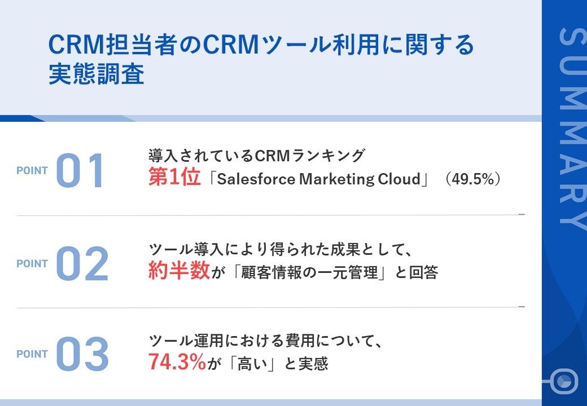
Task: Click the "Salesforce Marketing Cloud" text
Action: click(x=319, y=179)
